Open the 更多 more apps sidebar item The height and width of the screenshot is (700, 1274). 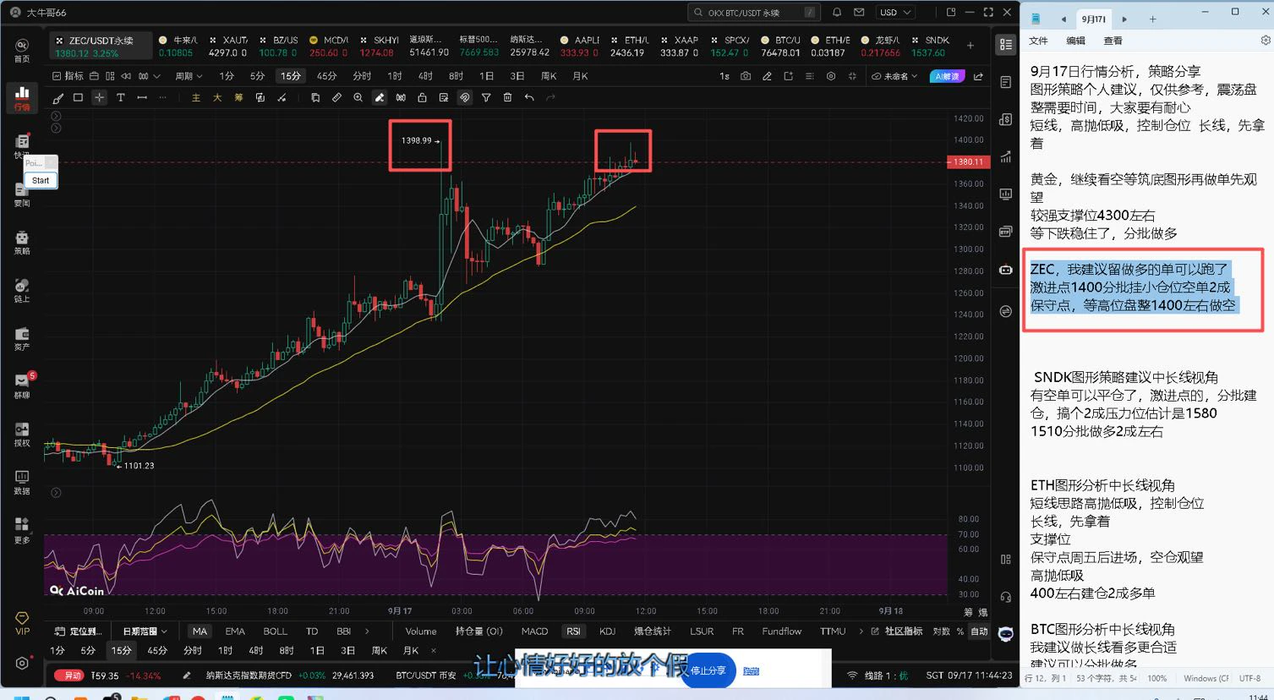tap(22, 530)
